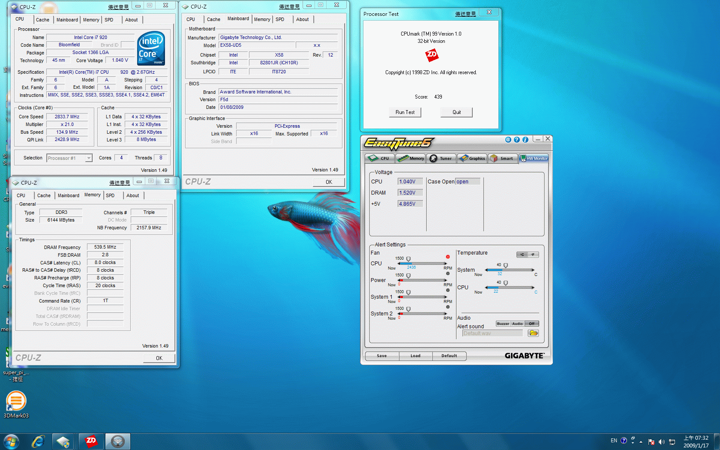The image size is (720, 450).
Task: Click the ZD CPUmark taskbar icon
Action: point(91,441)
